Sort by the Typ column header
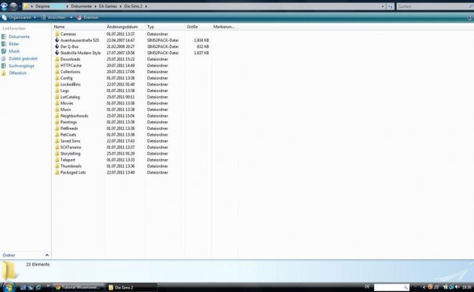 click(165, 26)
